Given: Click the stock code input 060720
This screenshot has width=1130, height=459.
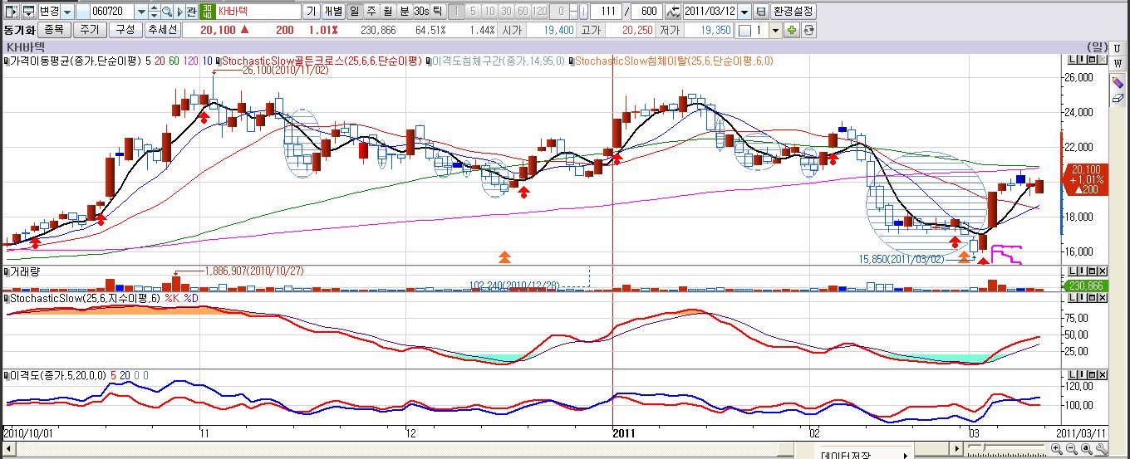Looking at the screenshot, I should 113,12.
